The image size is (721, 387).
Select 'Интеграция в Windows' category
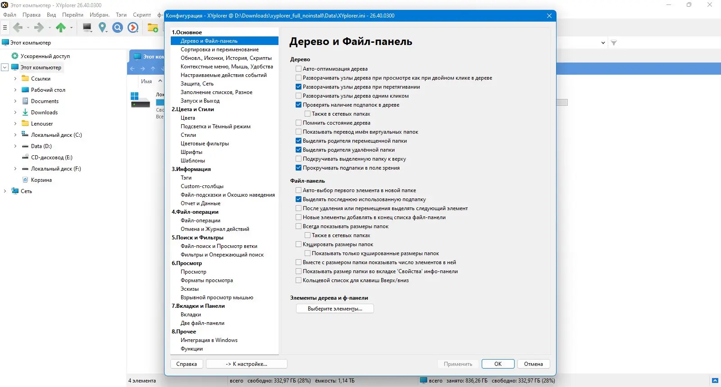click(x=209, y=340)
